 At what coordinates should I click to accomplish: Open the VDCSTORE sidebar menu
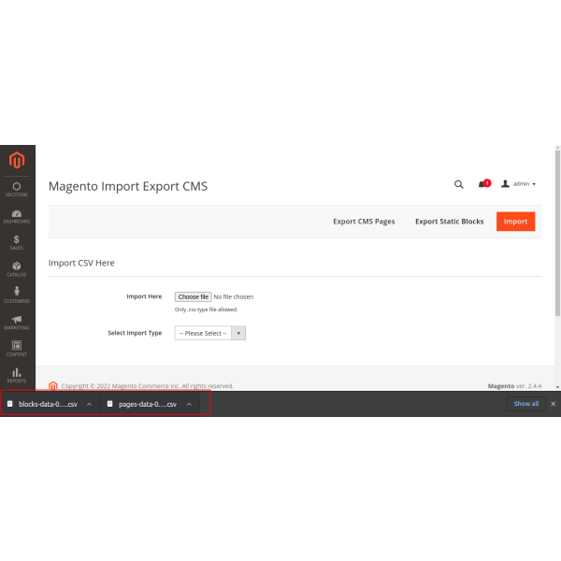click(x=17, y=189)
